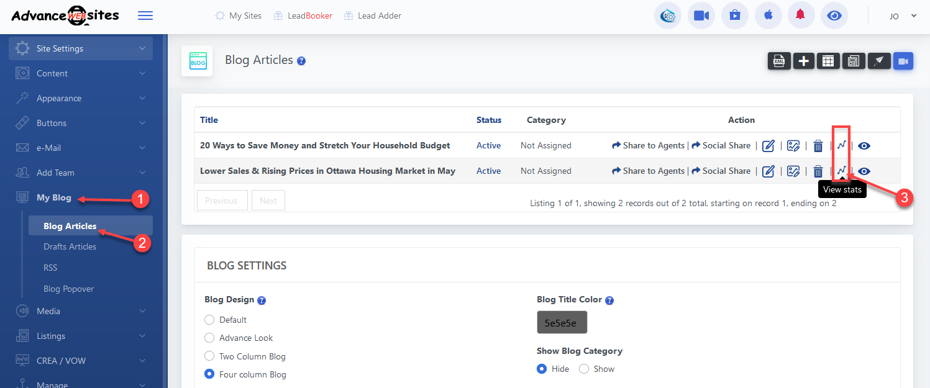
Task: Open the red notification bell icon
Action: pyautogui.click(x=801, y=16)
